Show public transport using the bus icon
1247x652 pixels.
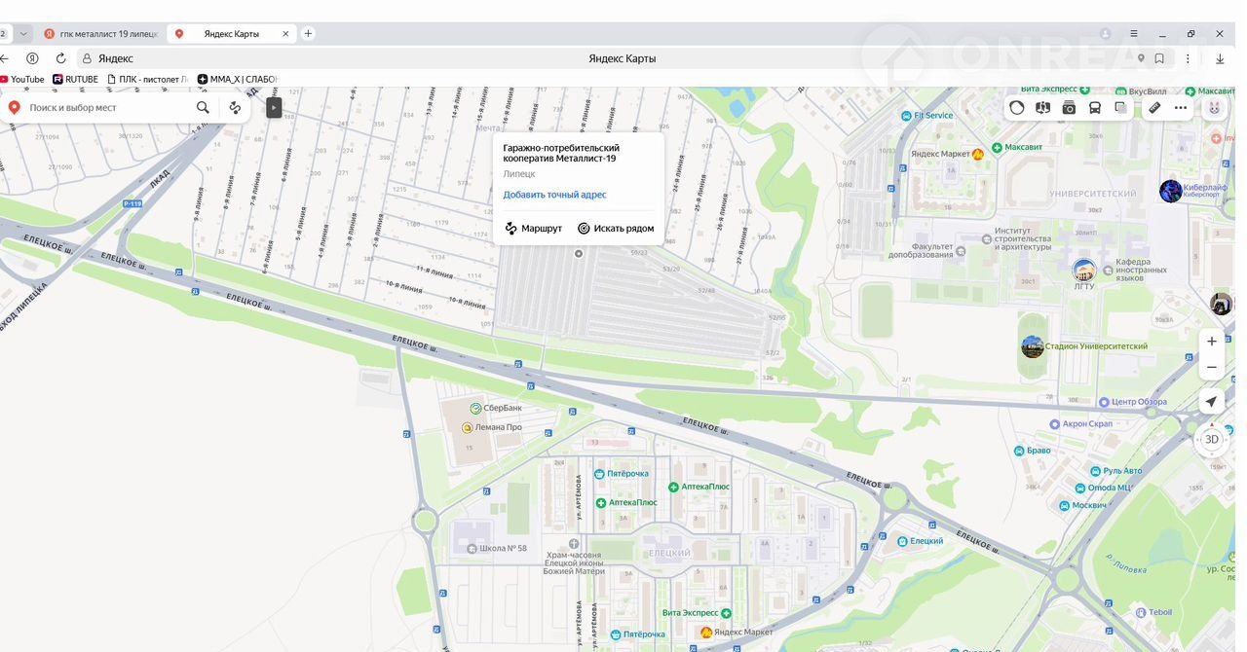coord(1095,108)
